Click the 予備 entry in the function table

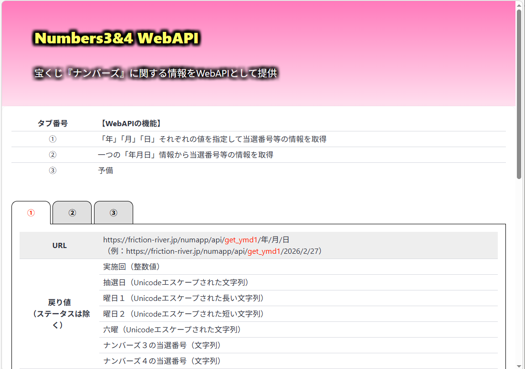pos(105,170)
